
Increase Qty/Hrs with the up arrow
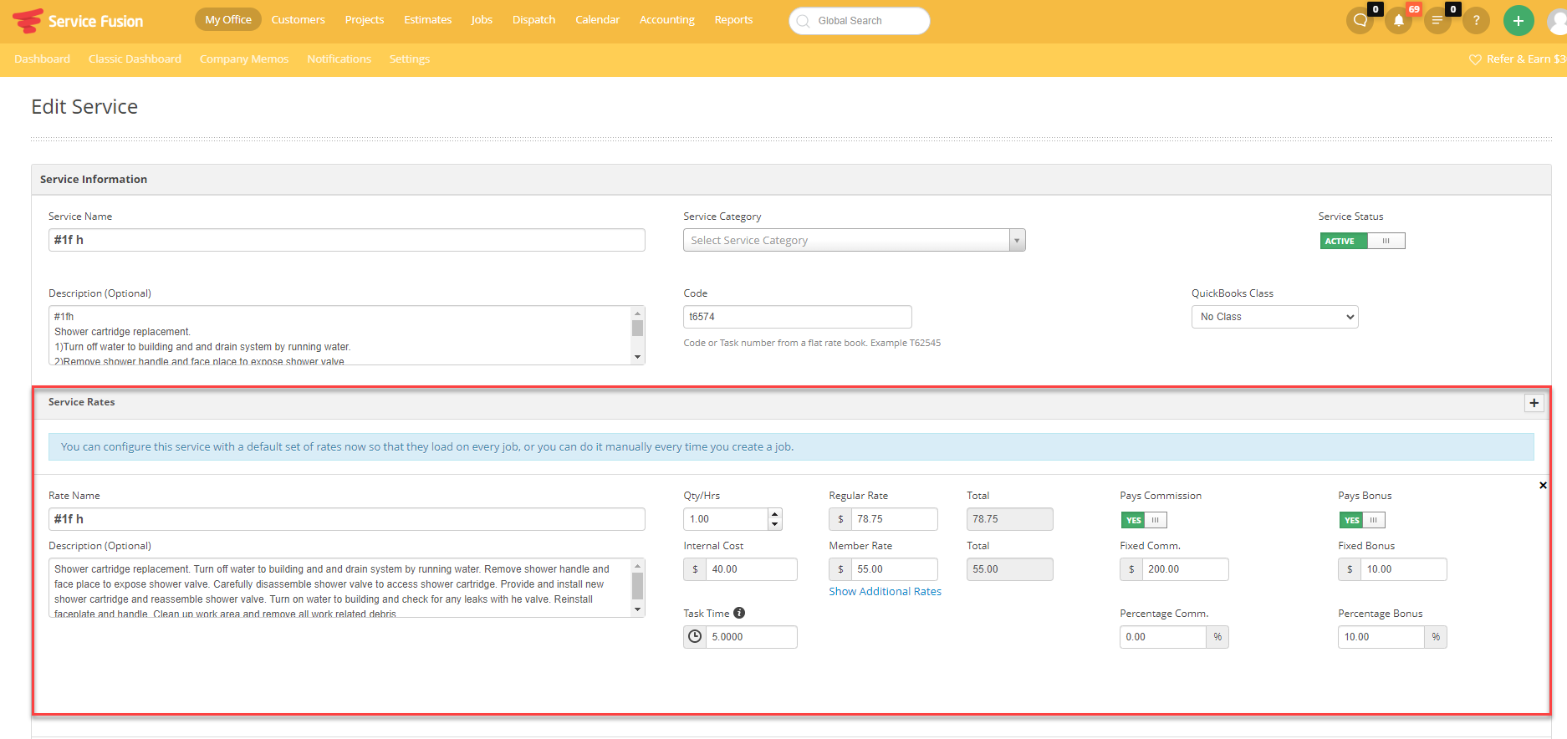click(775, 514)
